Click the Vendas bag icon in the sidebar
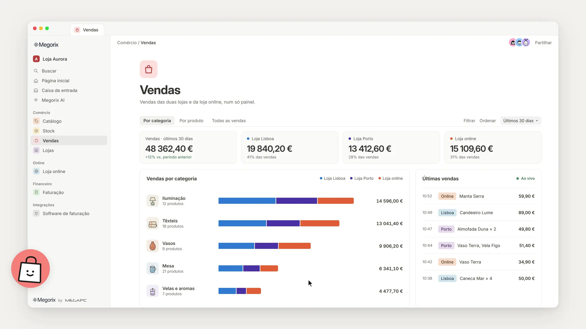Image resolution: width=586 pixels, height=329 pixels. click(x=36, y=141)
